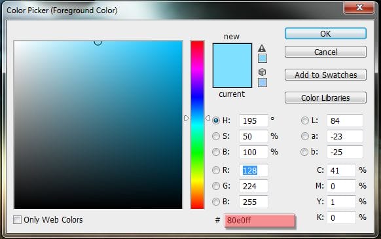Click the hue slider's left arrow handle
The width and height of the screenshot is (381, 239).
click(186, 119)
